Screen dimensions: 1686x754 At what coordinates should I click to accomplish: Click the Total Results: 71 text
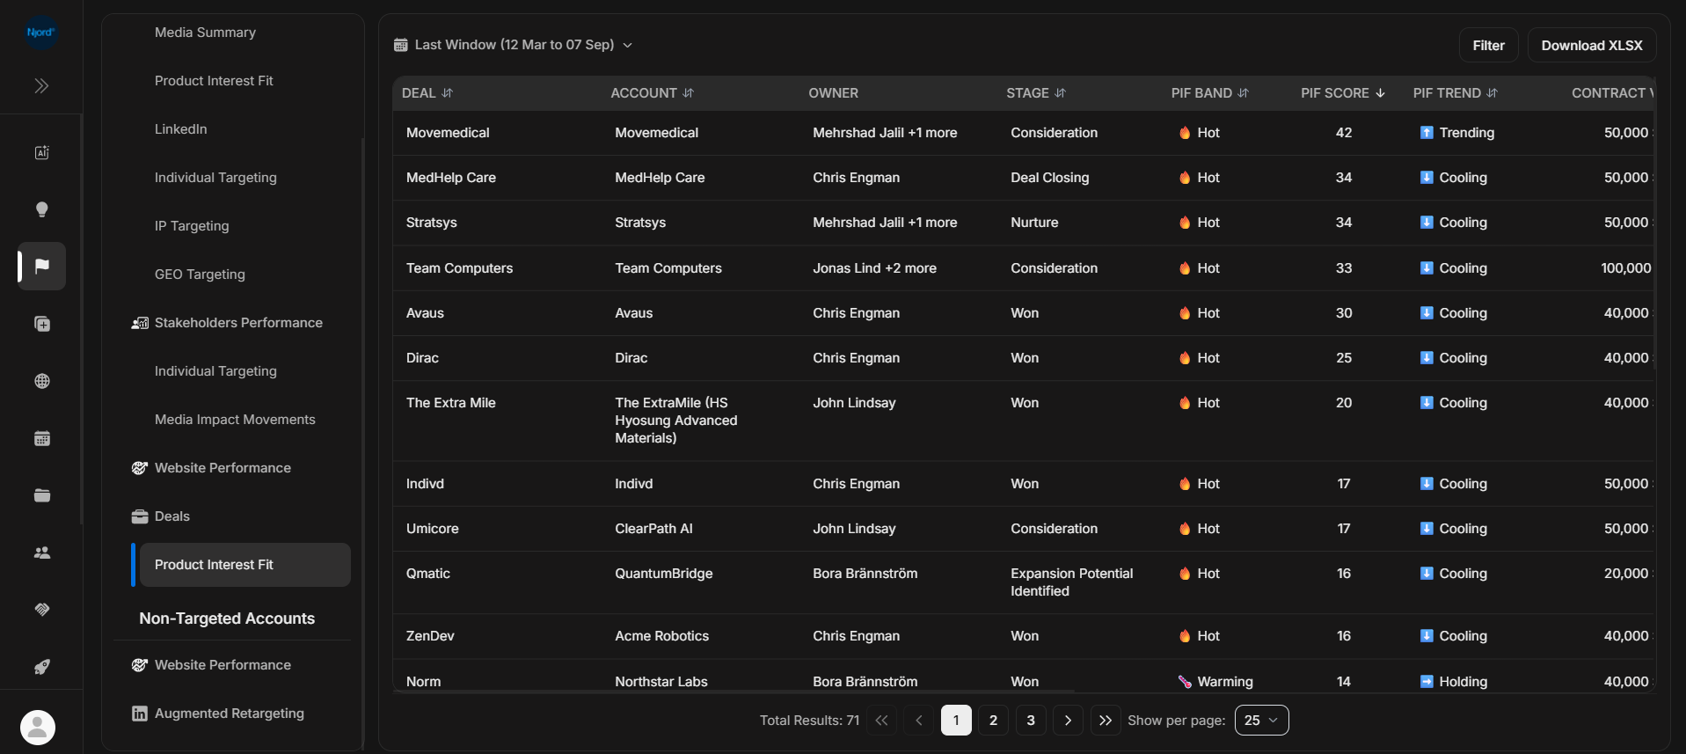pos(809,721)
